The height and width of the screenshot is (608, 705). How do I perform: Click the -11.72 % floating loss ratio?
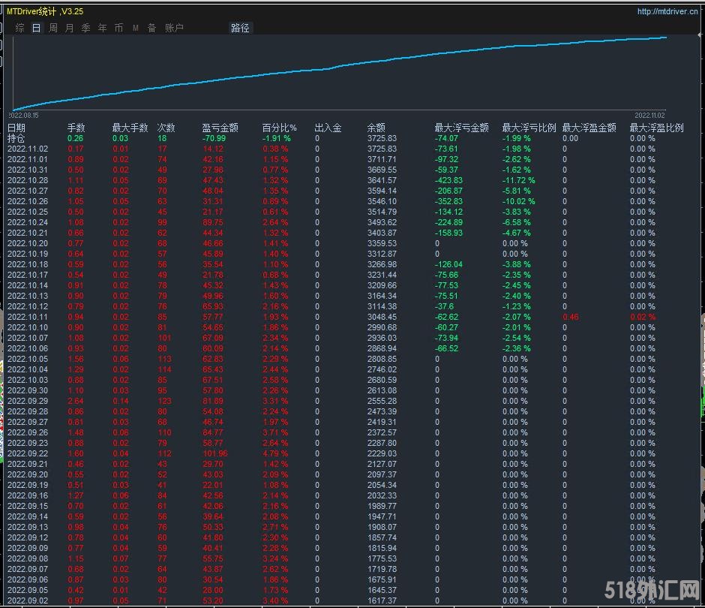(519, 180)
